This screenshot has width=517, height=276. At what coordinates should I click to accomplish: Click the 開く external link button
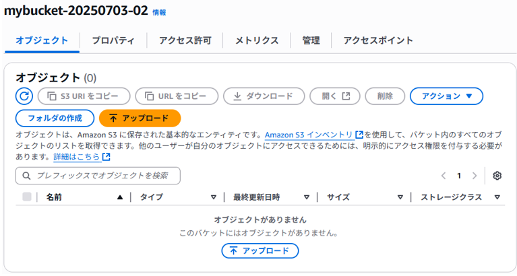pos(334,96)
